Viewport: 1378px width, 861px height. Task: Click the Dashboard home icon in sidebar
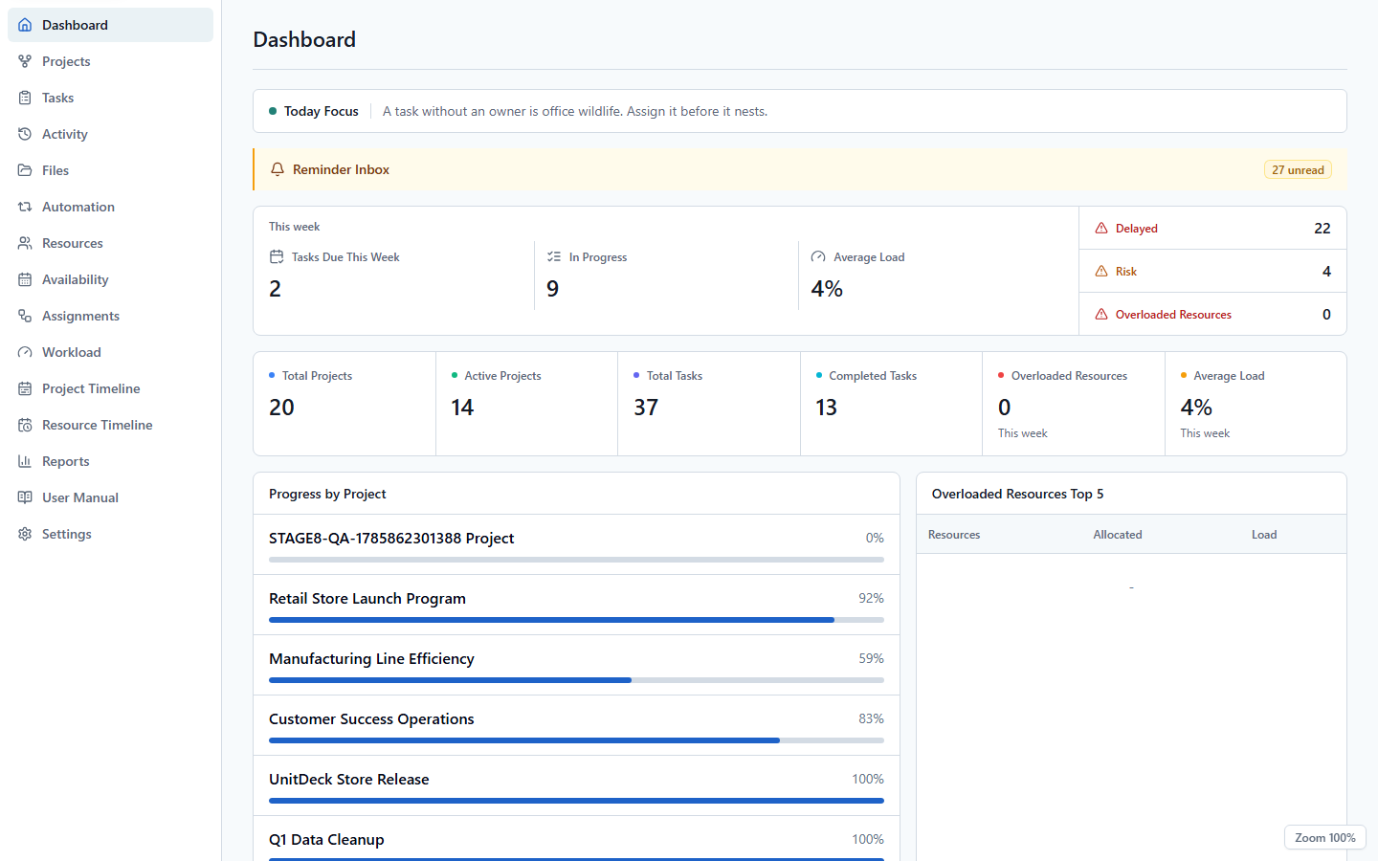click(25, 25)
